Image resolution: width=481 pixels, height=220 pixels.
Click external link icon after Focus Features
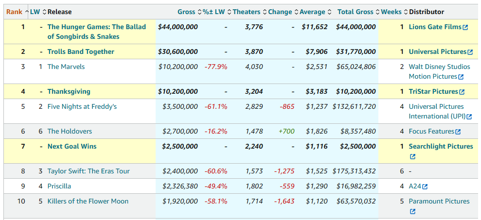coord(458,132)
